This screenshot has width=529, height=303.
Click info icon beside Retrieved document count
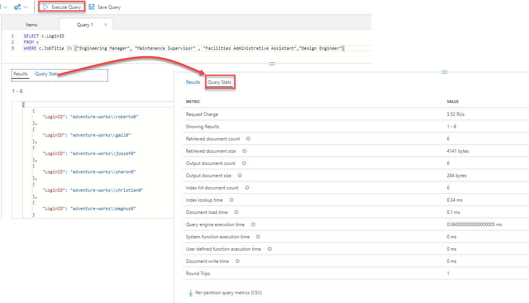point(248,139)
